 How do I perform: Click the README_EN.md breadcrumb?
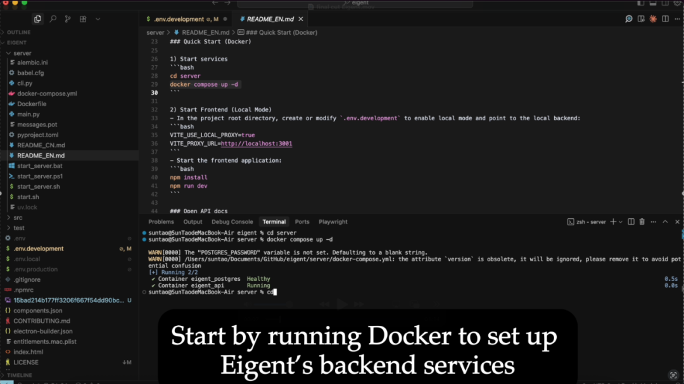pyautogui.click(x=205, y=33)
